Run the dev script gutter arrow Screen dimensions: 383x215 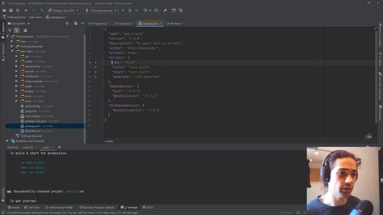click(x=96, y=62)
